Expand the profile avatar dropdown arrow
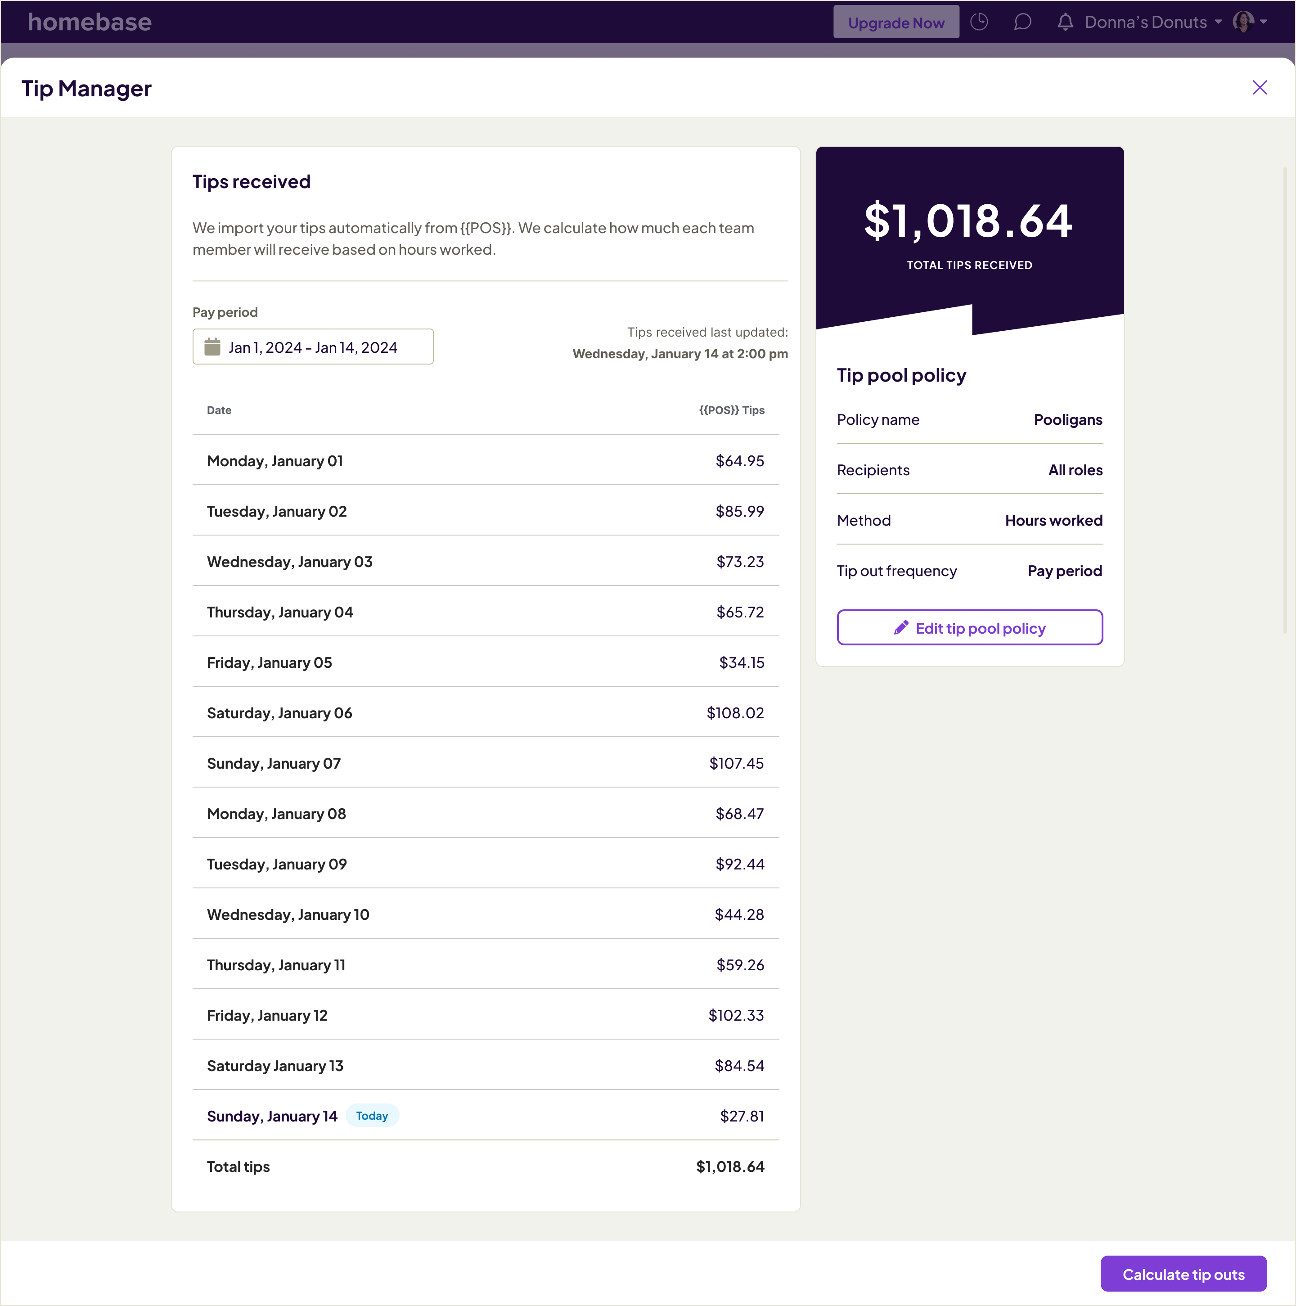This screenshot has width=1296, height=1306. point(1264,23)
